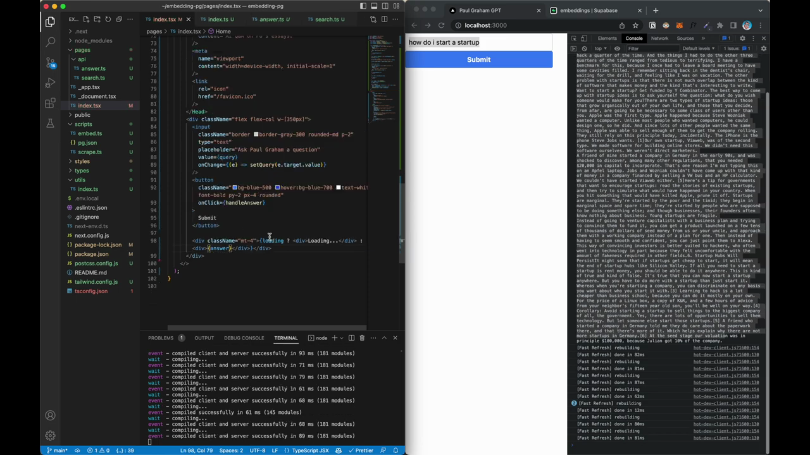The height and width of the screenshot is (455, 810).
Task: Open Default levels dropdown in the console
Action: (699, 49)
